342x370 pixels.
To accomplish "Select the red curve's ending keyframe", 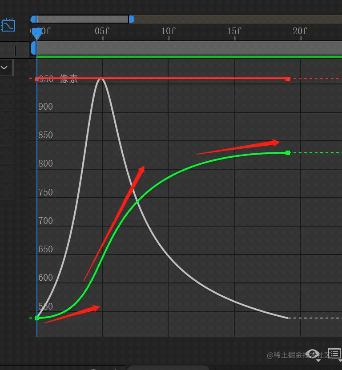I will [288, 79].
